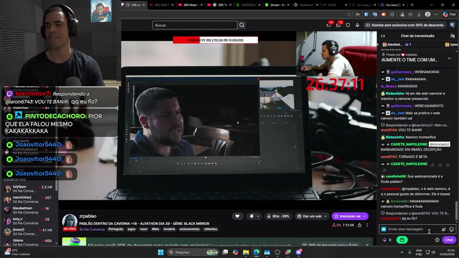The image size is (459, 258).
Task: Open the Twitch user avatar menu
Action: tap(452, 25)
